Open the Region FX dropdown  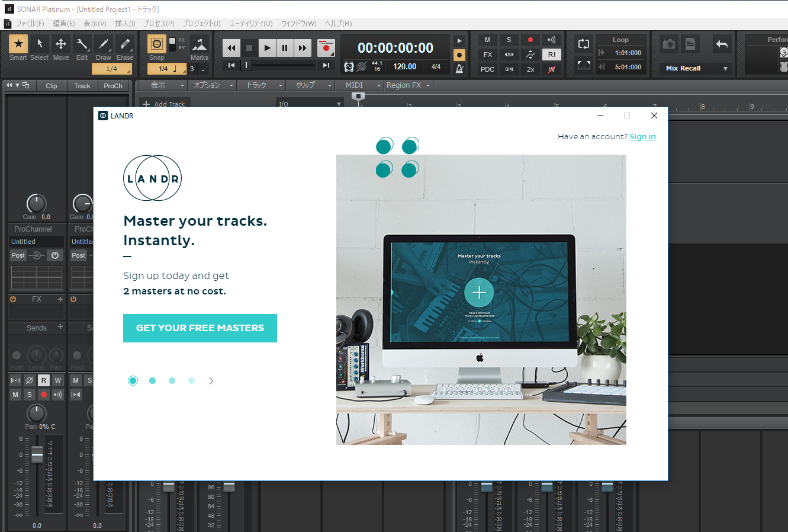(409, 85)
